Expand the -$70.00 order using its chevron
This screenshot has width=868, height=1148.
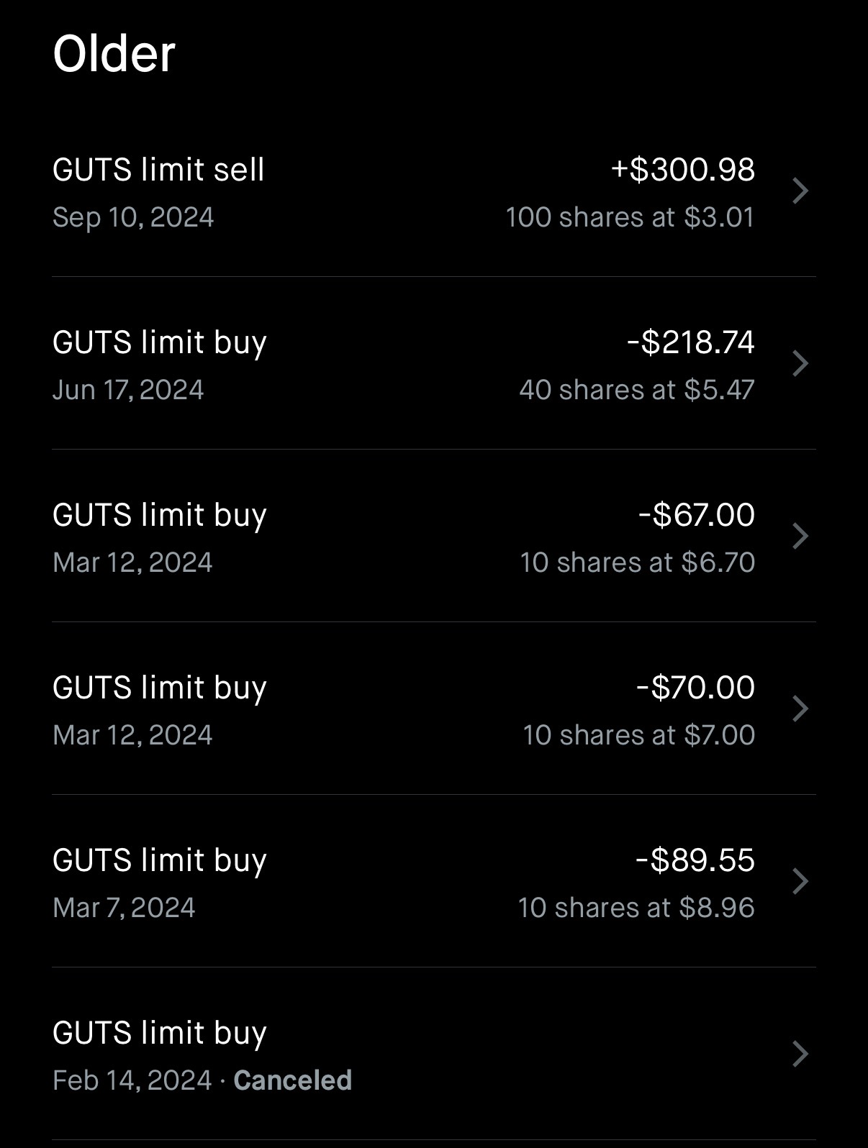tap(800, 709)
